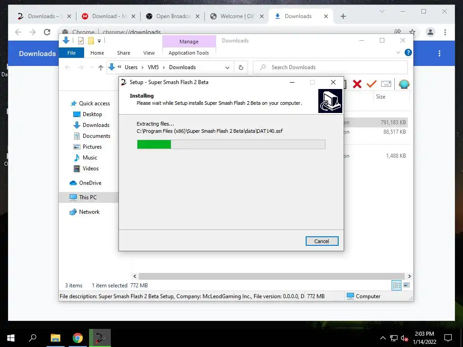This screenshot has height=347, width=463.
Task: Open the Chrome profile icon
Action: [430, 32]
